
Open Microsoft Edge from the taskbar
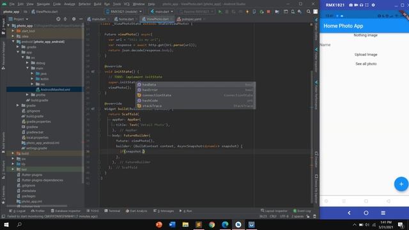(x=225, y=224)
